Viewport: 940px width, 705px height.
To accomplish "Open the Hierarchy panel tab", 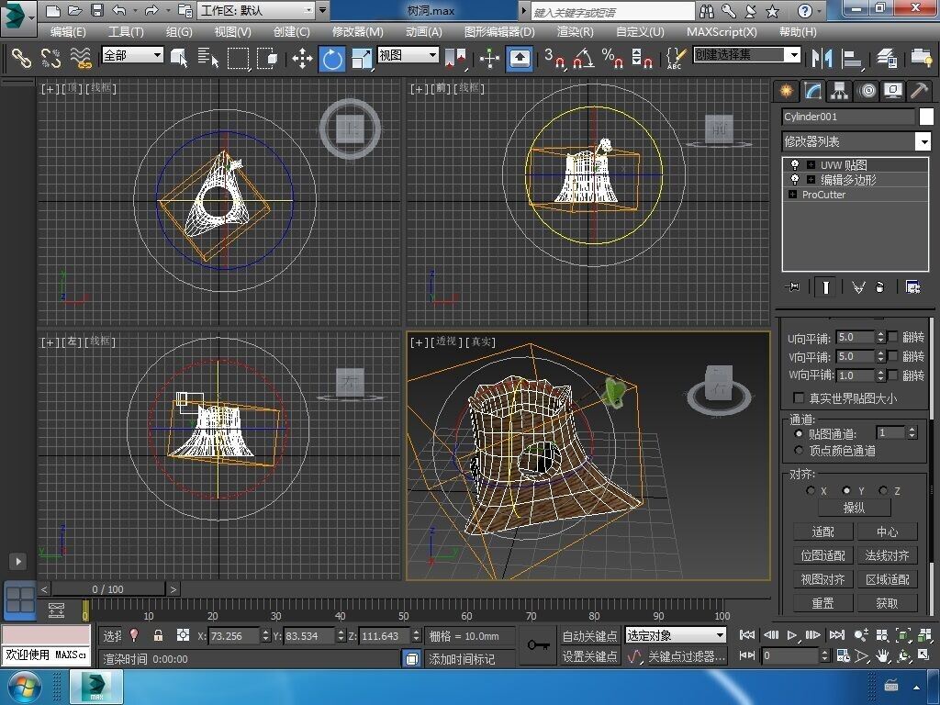I will 839,90.
